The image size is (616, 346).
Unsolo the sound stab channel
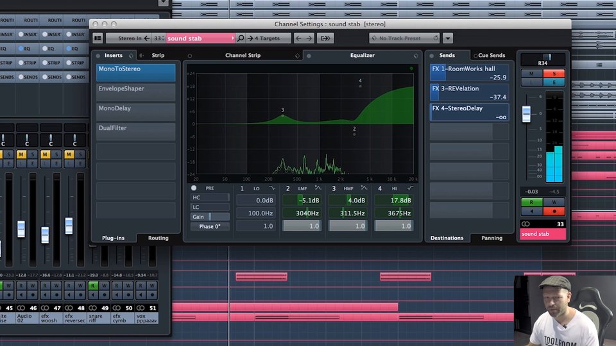(554, 73)
